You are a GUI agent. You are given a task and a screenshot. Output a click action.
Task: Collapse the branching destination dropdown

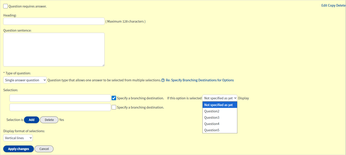coord(220,98)
